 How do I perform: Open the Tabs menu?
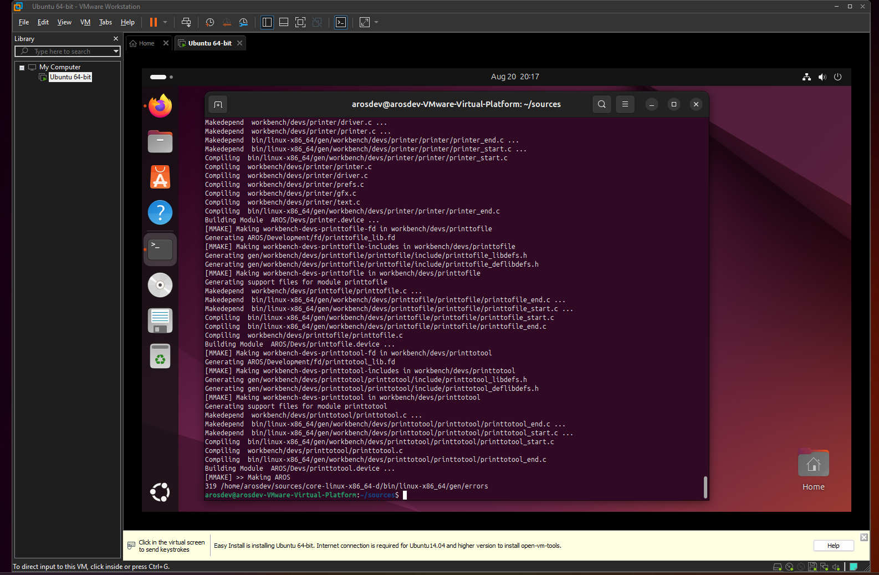click(x=105, y=22)
